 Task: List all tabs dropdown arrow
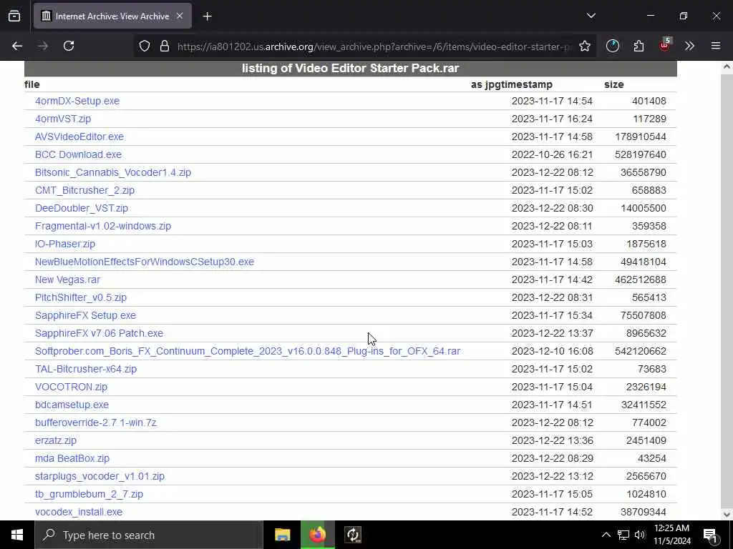[591, 16]
